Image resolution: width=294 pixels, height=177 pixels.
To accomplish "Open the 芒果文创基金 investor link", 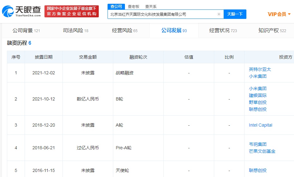I will pos(262,151).
